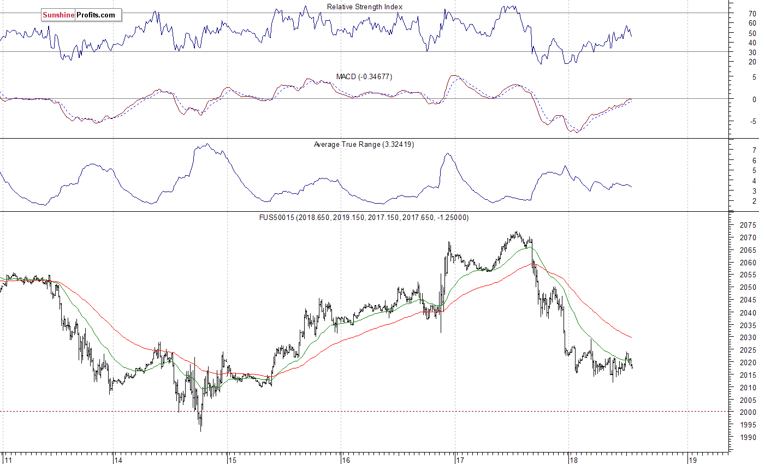Screen dimensions: 759x464
Task: Click date label 15 on time axis
Action: point(233,460)
